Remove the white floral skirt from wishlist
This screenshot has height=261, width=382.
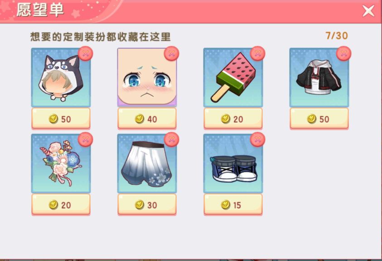click(171, 140)
